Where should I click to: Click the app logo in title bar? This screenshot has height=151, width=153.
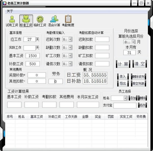click(5, 3)
